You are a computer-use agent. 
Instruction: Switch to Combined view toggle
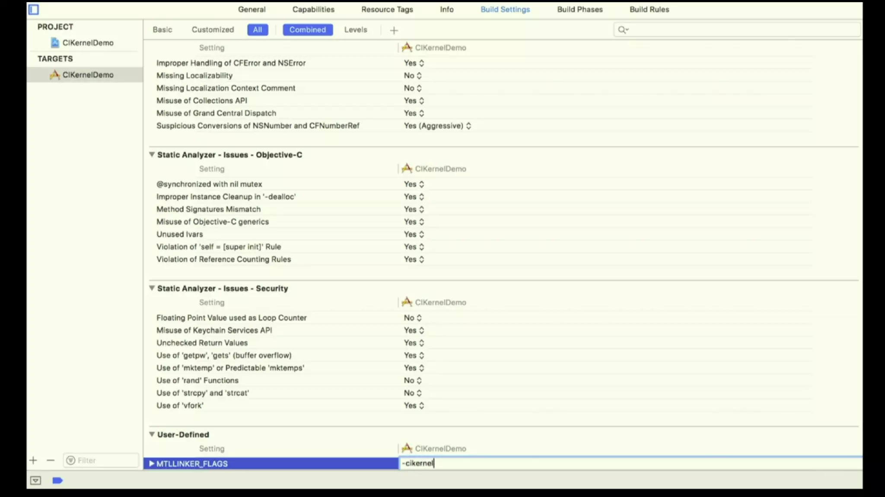pos(308,30)
